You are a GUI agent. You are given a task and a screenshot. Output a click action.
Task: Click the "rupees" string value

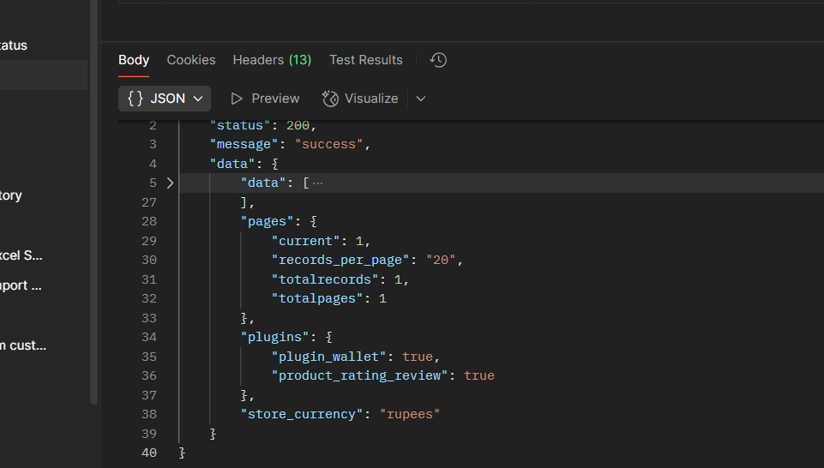pos(410,414)
